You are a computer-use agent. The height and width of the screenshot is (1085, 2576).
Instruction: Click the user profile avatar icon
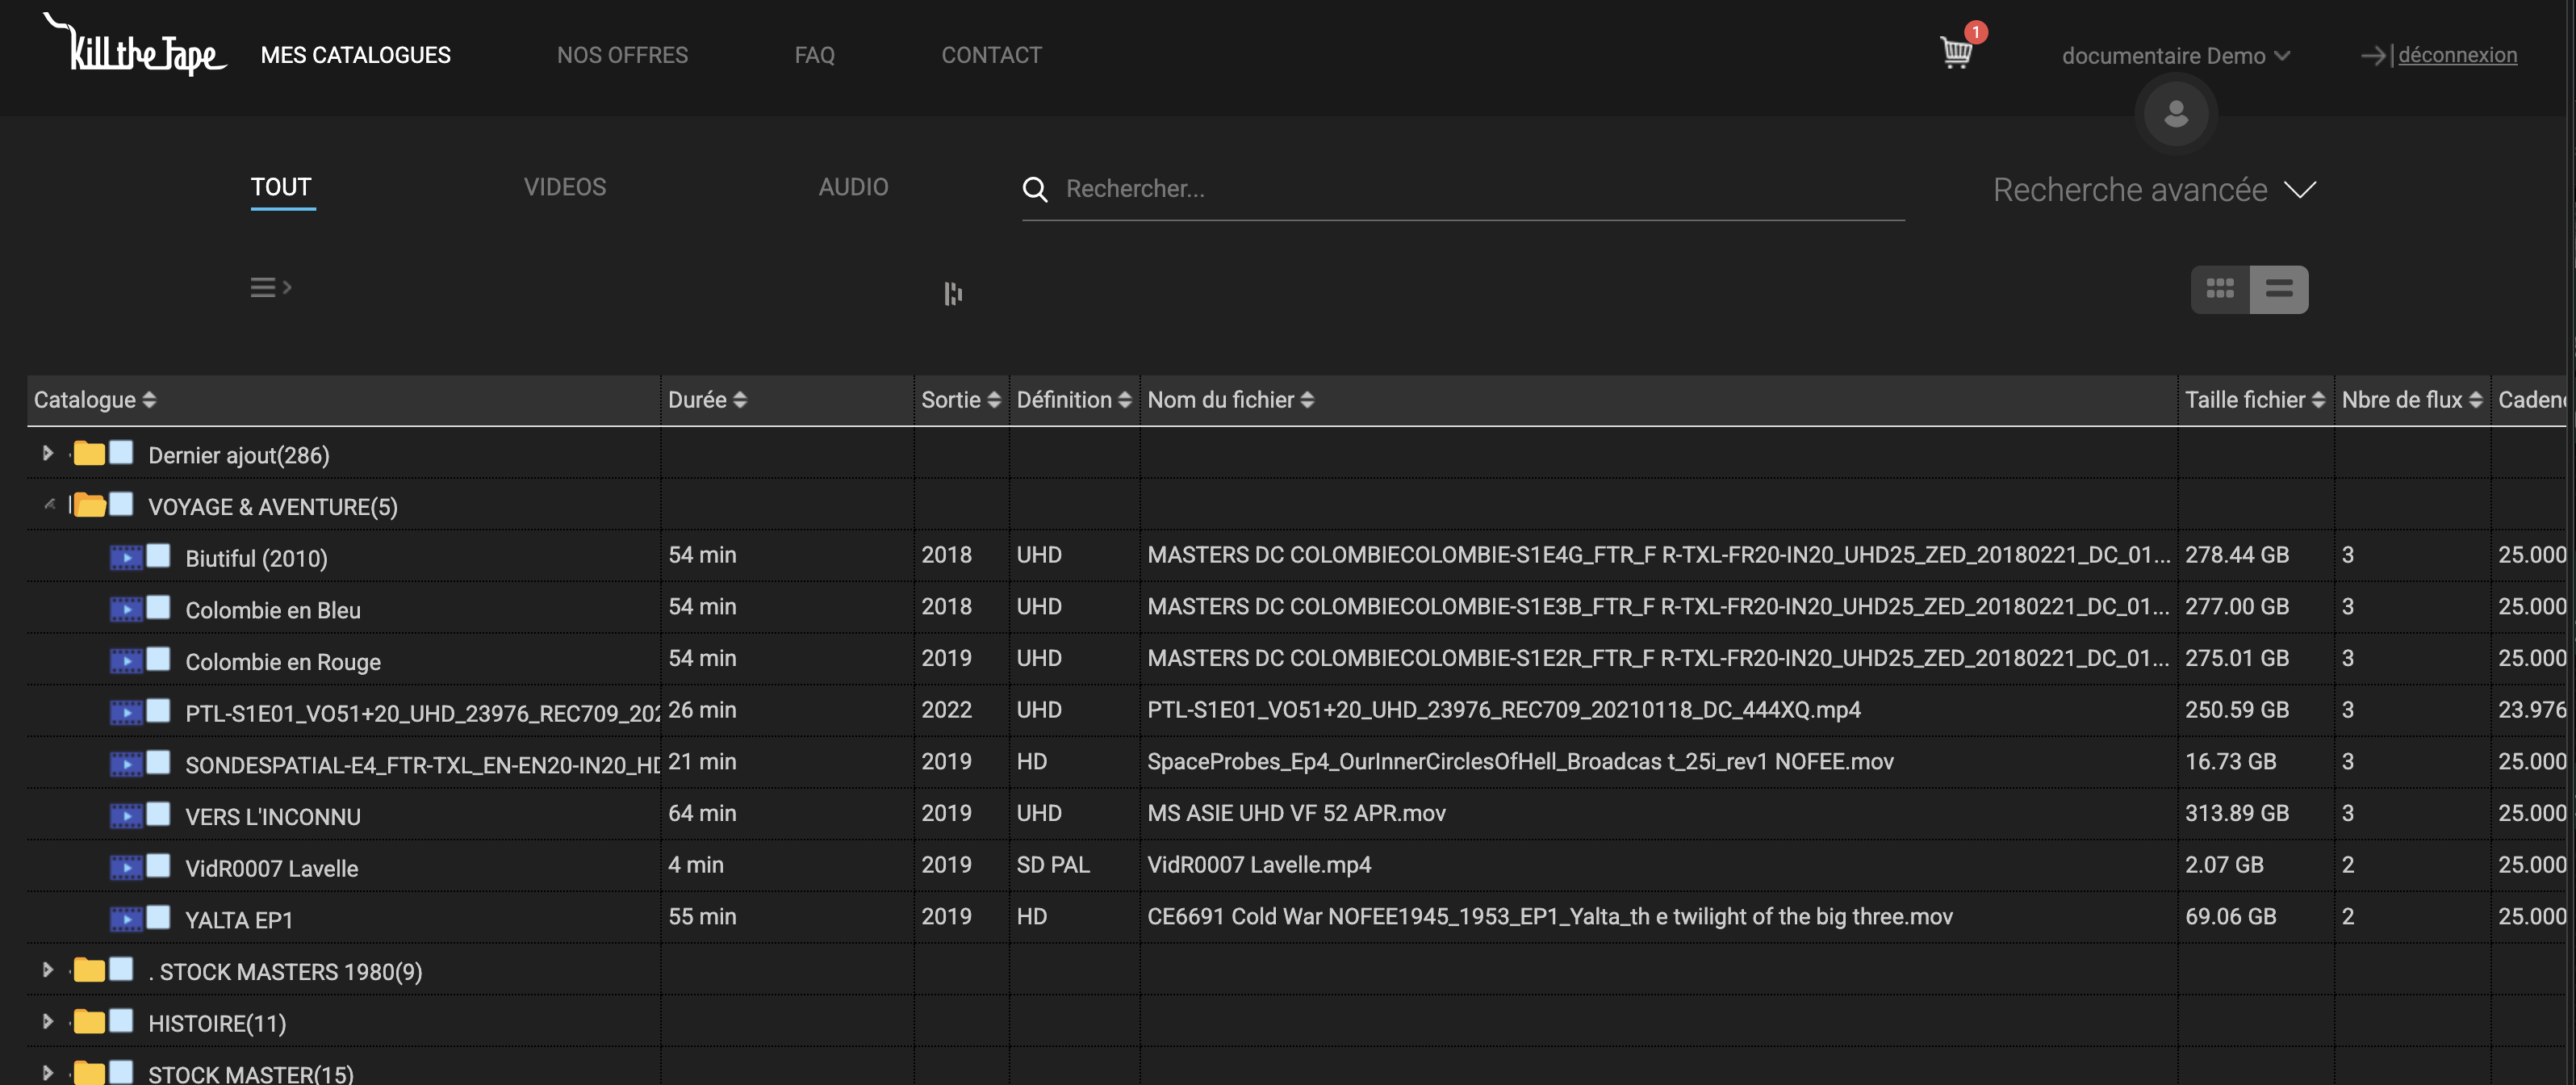tap(2175, 113)
